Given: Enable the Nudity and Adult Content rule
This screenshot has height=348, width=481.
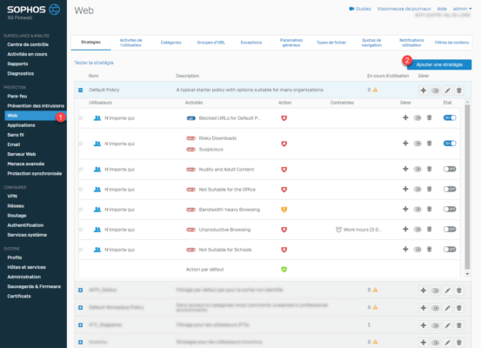Looking at the screenshot, I should click(450, 169).
